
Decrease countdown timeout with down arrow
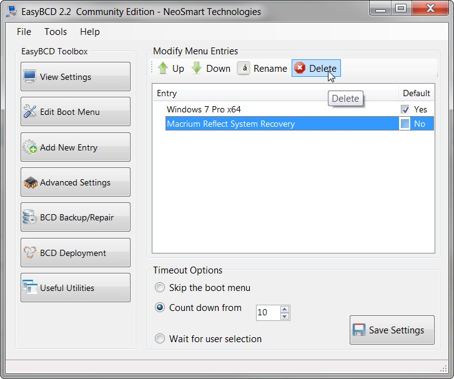pyautogui.click(x=284, y=316)
